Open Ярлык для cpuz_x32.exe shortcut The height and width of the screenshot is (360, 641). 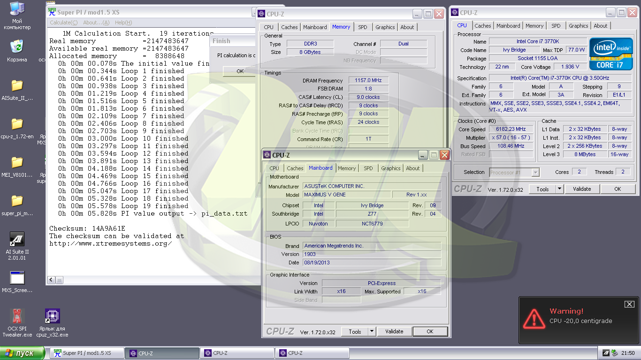[x=52, y=322]
